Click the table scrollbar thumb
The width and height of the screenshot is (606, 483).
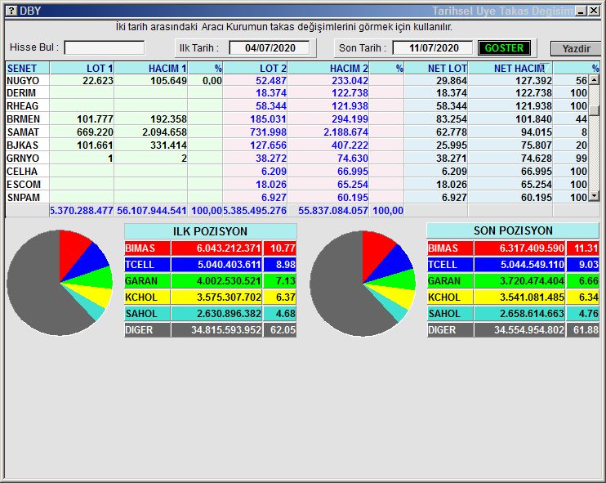[594, 110]
